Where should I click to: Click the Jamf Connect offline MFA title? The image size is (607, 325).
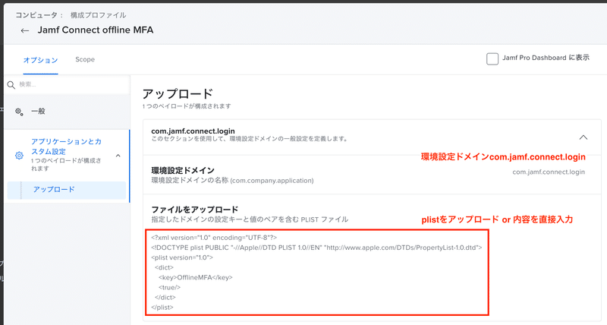(96, 30)
